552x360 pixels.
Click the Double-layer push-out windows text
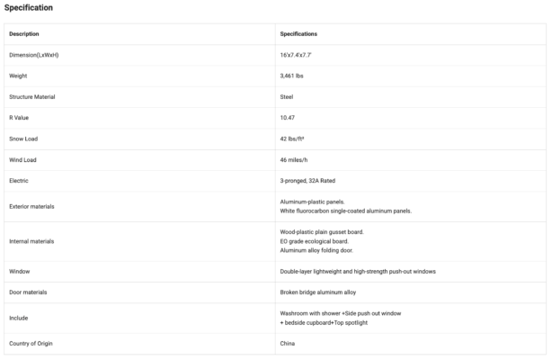(358, 272)
